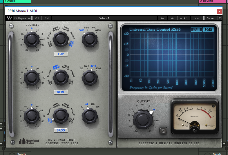Select LOW END shape on BASS band

[x=50, y=121]
